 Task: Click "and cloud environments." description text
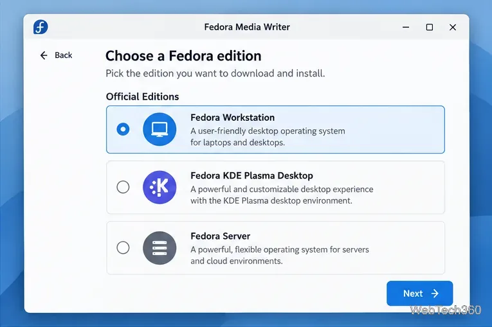click(x=237, y=261)
